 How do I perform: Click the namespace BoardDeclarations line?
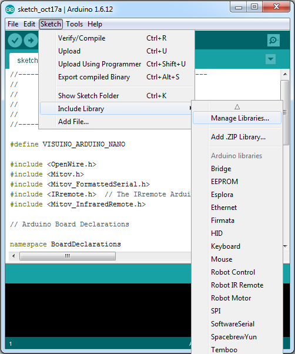(x=65, y=244)
